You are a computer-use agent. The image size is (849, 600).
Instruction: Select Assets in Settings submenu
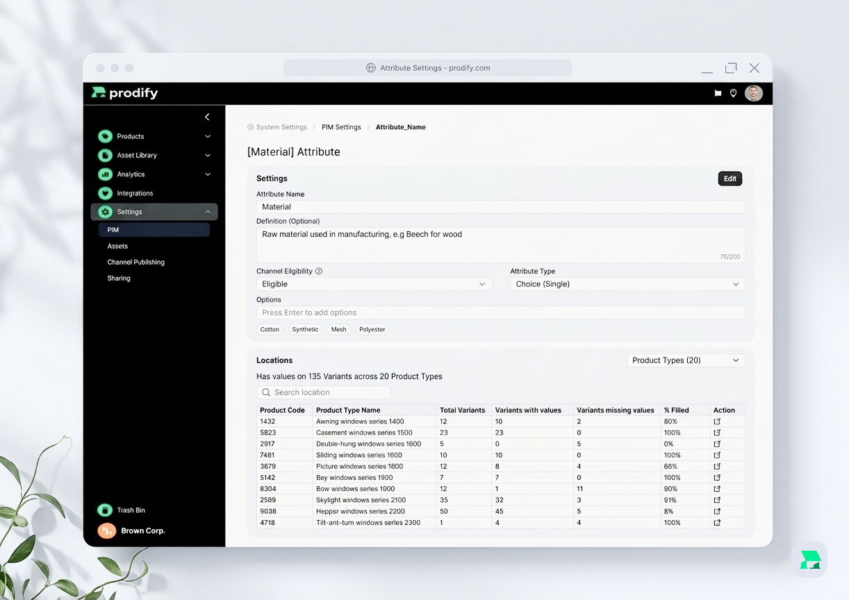pyautogui.click(x=117, y=246)
